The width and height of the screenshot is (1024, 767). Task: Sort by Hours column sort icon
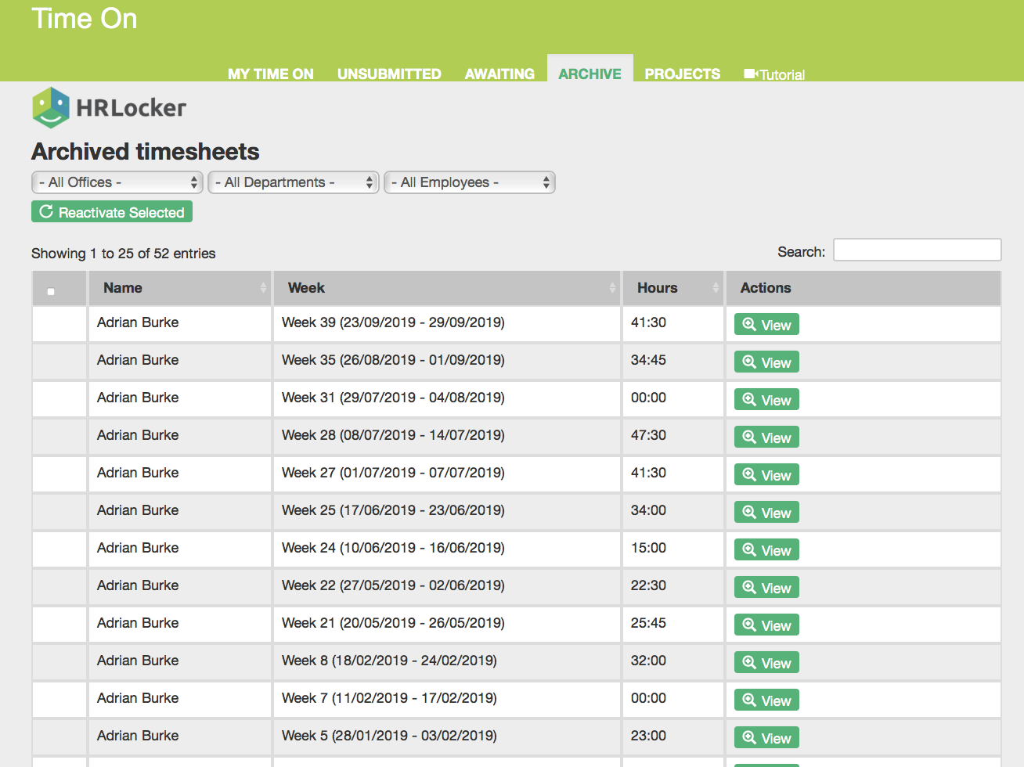pos(716,288)
